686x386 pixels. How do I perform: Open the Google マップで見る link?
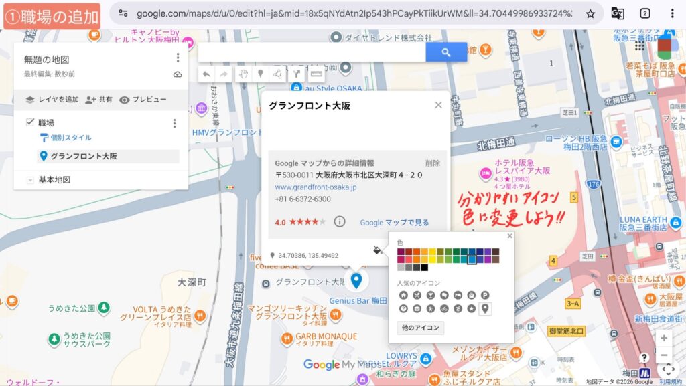[x=394, y=223]
